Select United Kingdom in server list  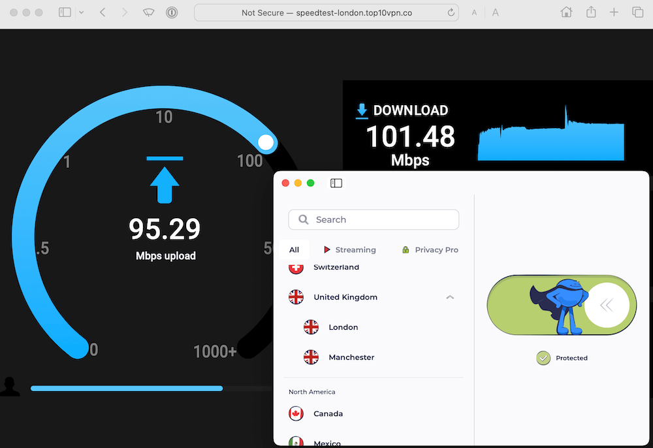click(374, 297)
